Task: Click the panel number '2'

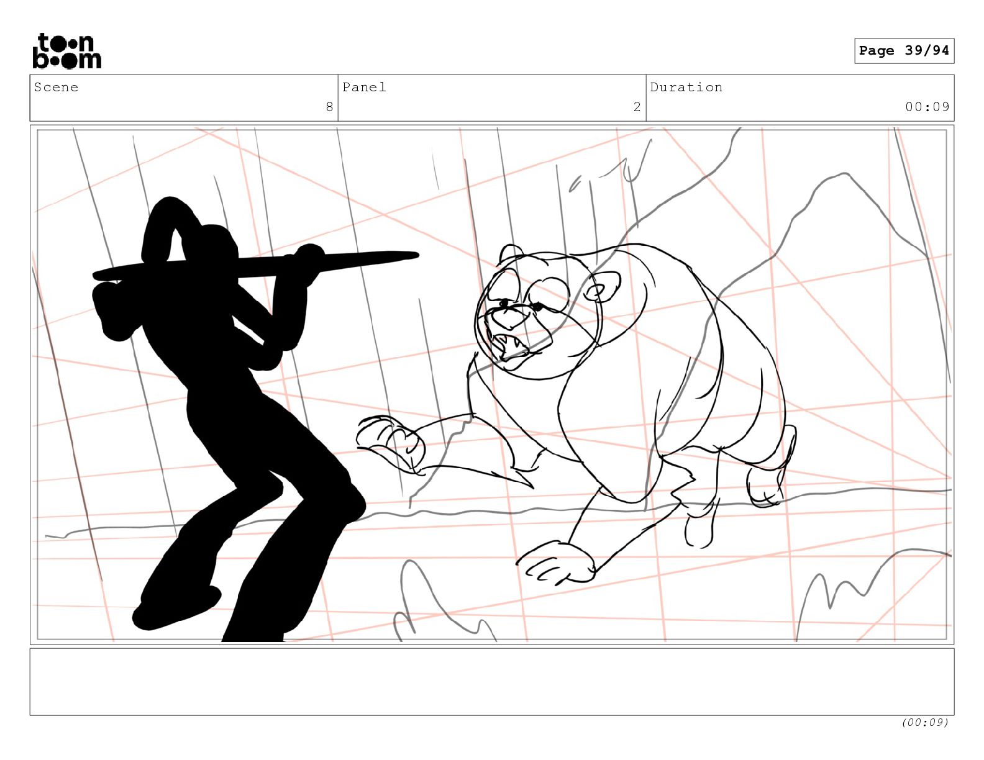Action: [637, 107]
